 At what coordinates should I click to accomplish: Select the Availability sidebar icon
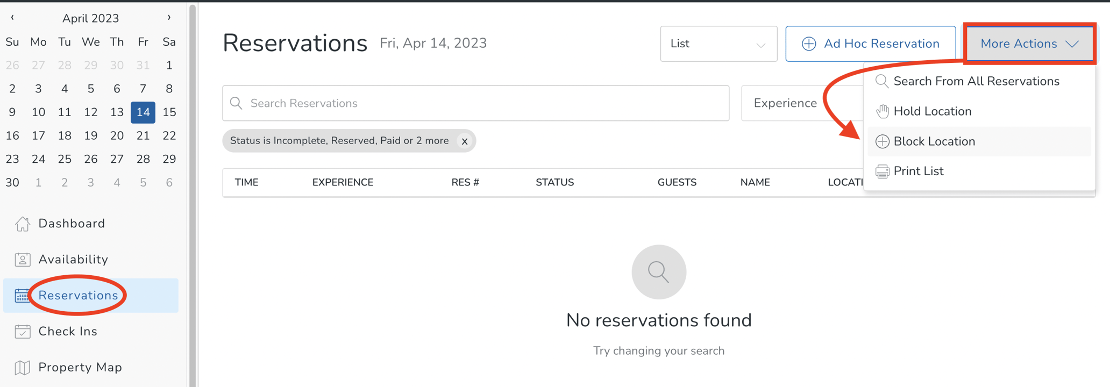point(22,259)
